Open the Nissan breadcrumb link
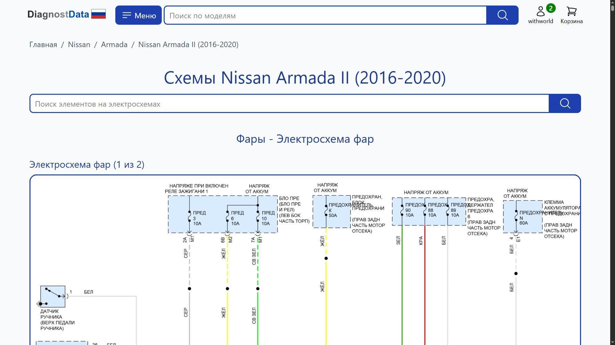Screen dimensions: 615x345 click(x=79, y=44)
